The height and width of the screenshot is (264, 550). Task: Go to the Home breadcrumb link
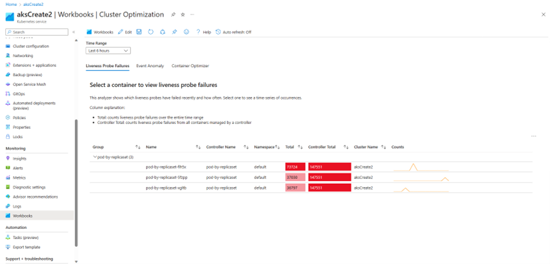click(x=11, y=4)
